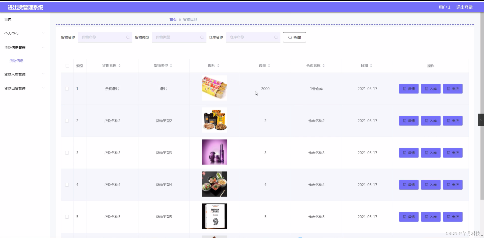Click the sort arrows on 仓库名称 column
This screenshot has height=238, width=484.
click(x=324, y=65)
